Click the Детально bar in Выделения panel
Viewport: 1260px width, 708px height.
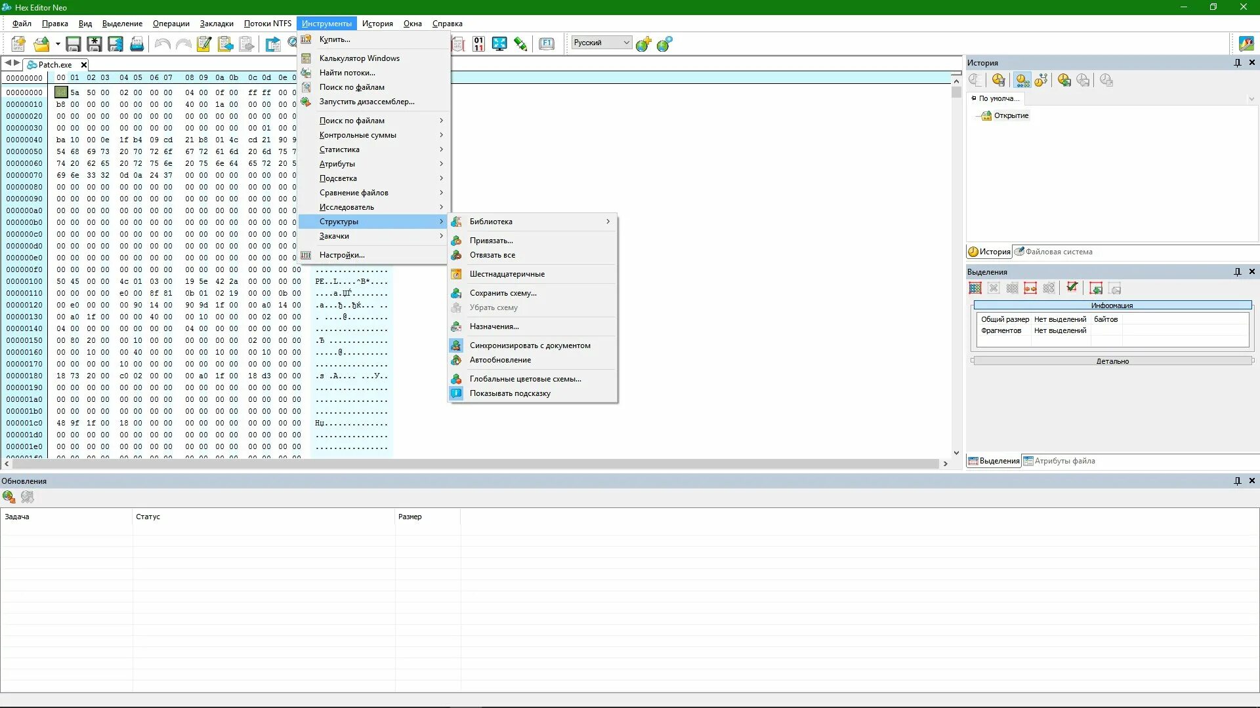pyautogui.click(x=1112, y=361)
